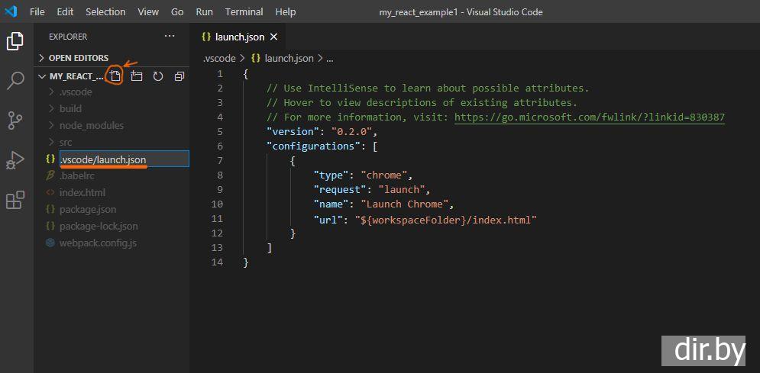
Task: Open the Source Control view icon
Action: 15,121
